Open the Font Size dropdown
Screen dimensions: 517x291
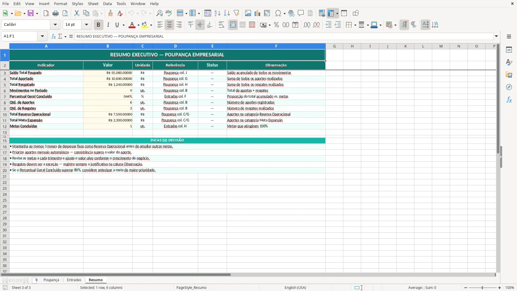coord(86,25)
